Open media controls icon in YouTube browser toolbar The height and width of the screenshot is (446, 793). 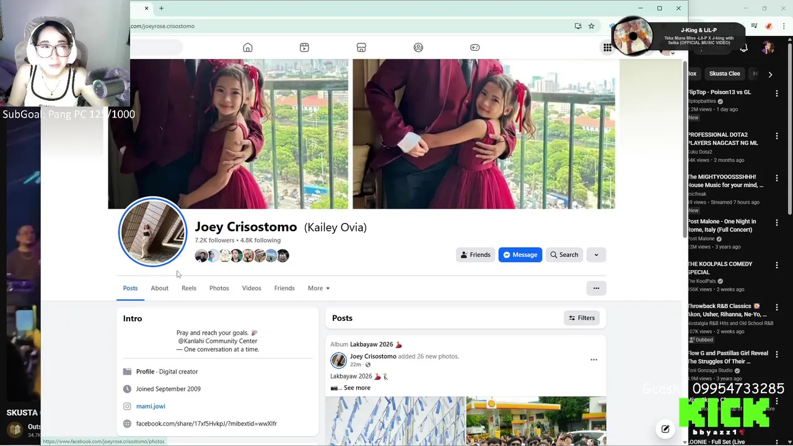pos(754,26)
